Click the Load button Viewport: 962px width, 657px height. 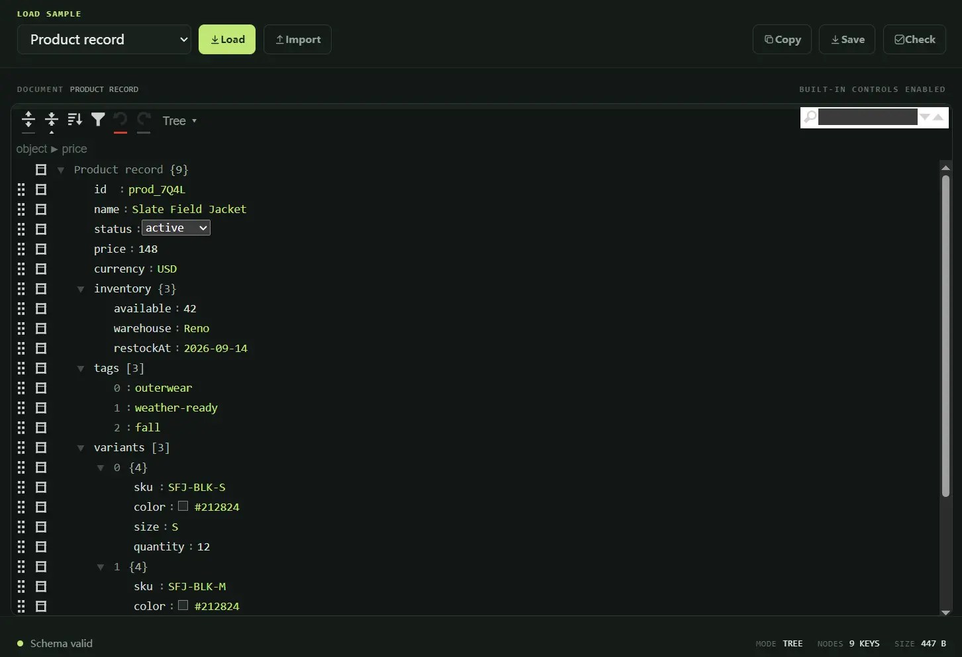(227, 40)
